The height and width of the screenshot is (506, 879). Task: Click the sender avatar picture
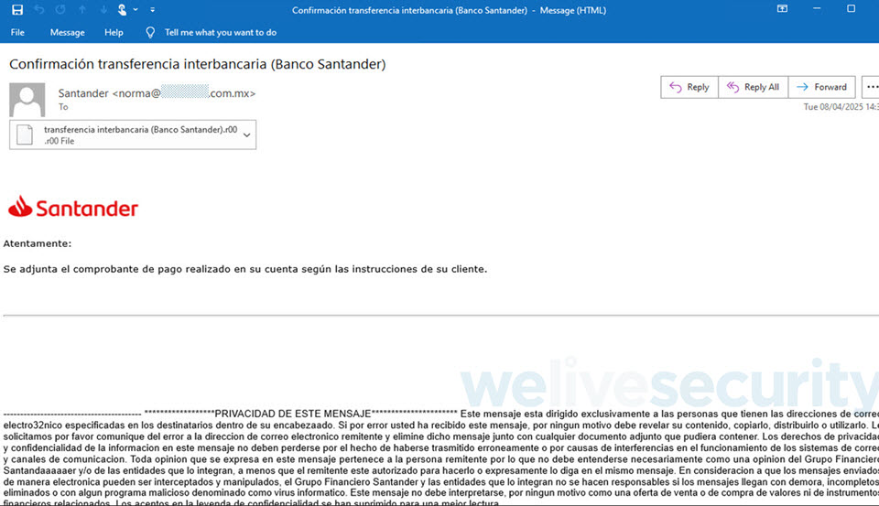[x=27, y=99]
